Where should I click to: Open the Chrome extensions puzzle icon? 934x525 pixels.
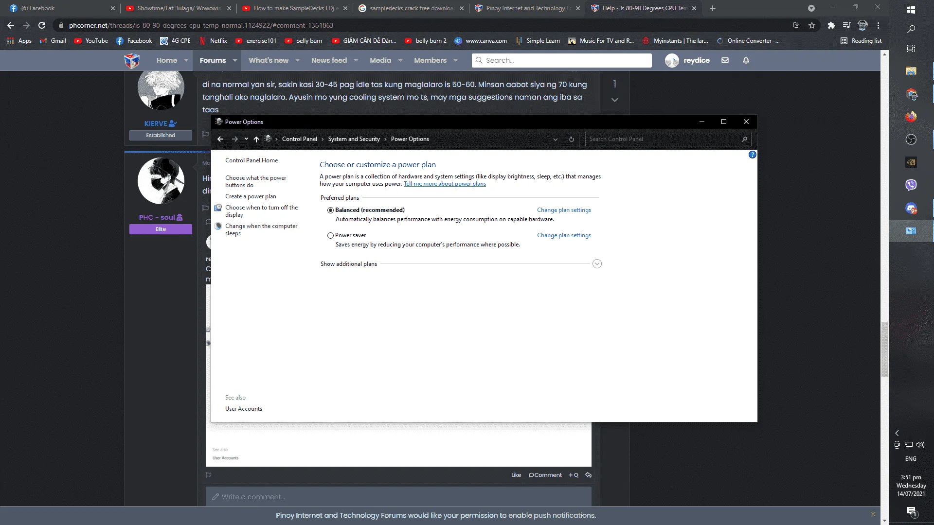[831, 25]
